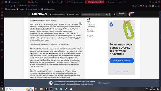Open the Мессенджер bookmark

pyautogui.click(x=10, y=9)
